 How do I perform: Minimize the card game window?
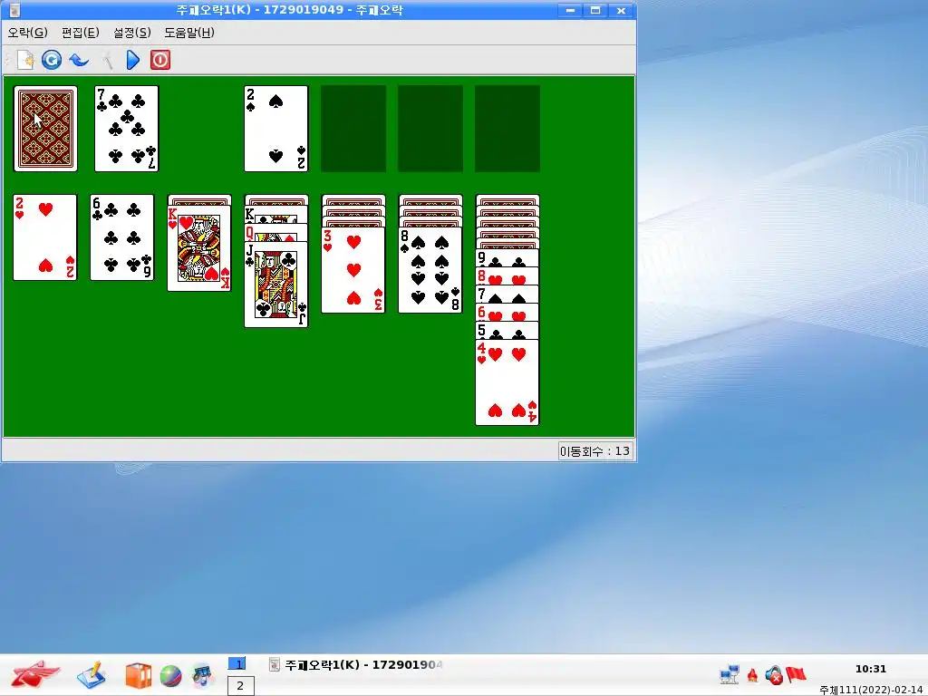pos(570,10)
